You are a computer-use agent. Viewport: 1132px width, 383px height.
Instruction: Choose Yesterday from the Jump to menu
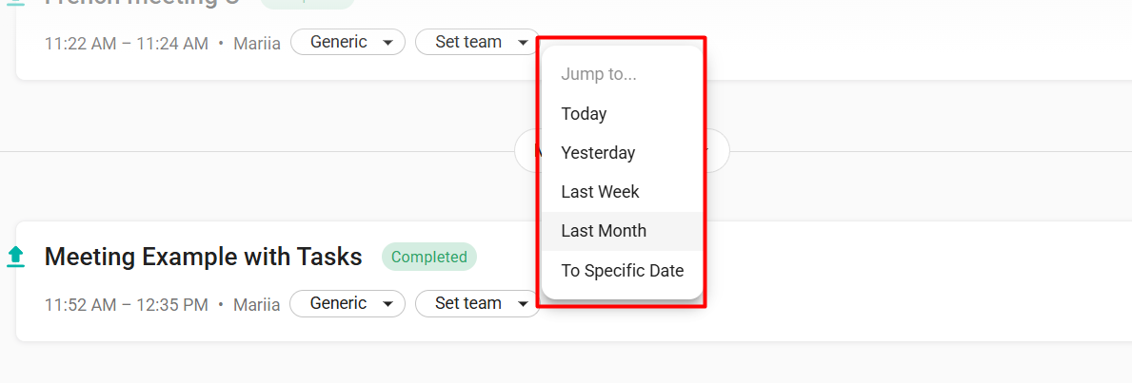click(622, 153)
